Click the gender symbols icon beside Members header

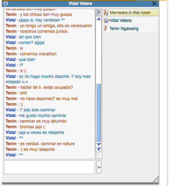(x=106, y=13)
